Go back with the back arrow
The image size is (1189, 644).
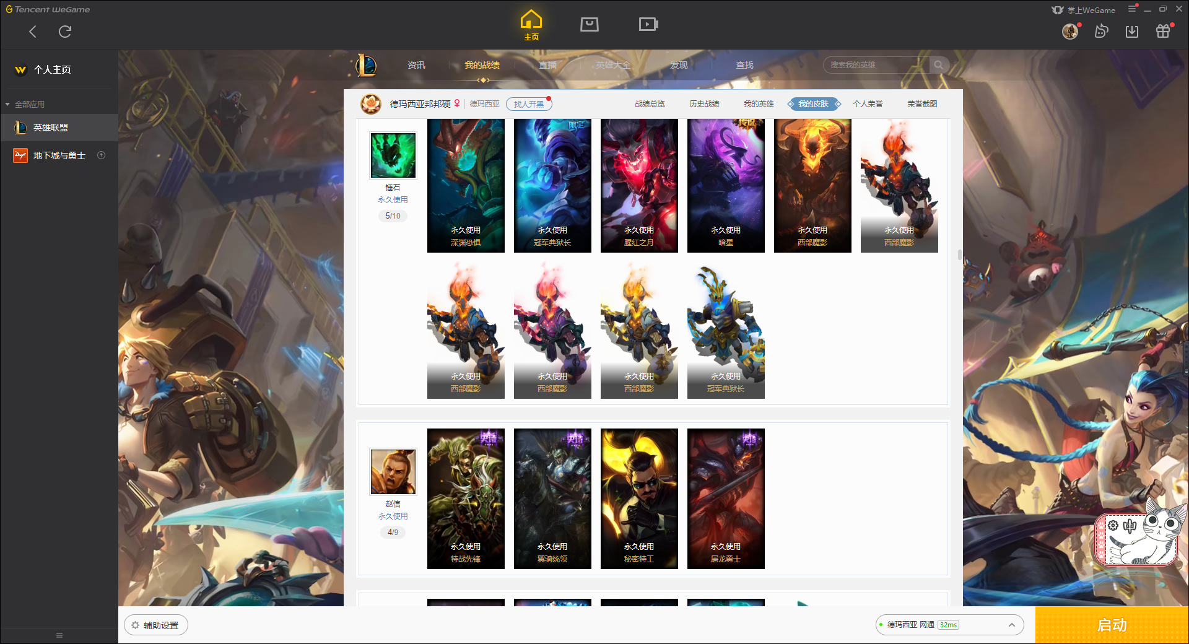click(33, 32)
